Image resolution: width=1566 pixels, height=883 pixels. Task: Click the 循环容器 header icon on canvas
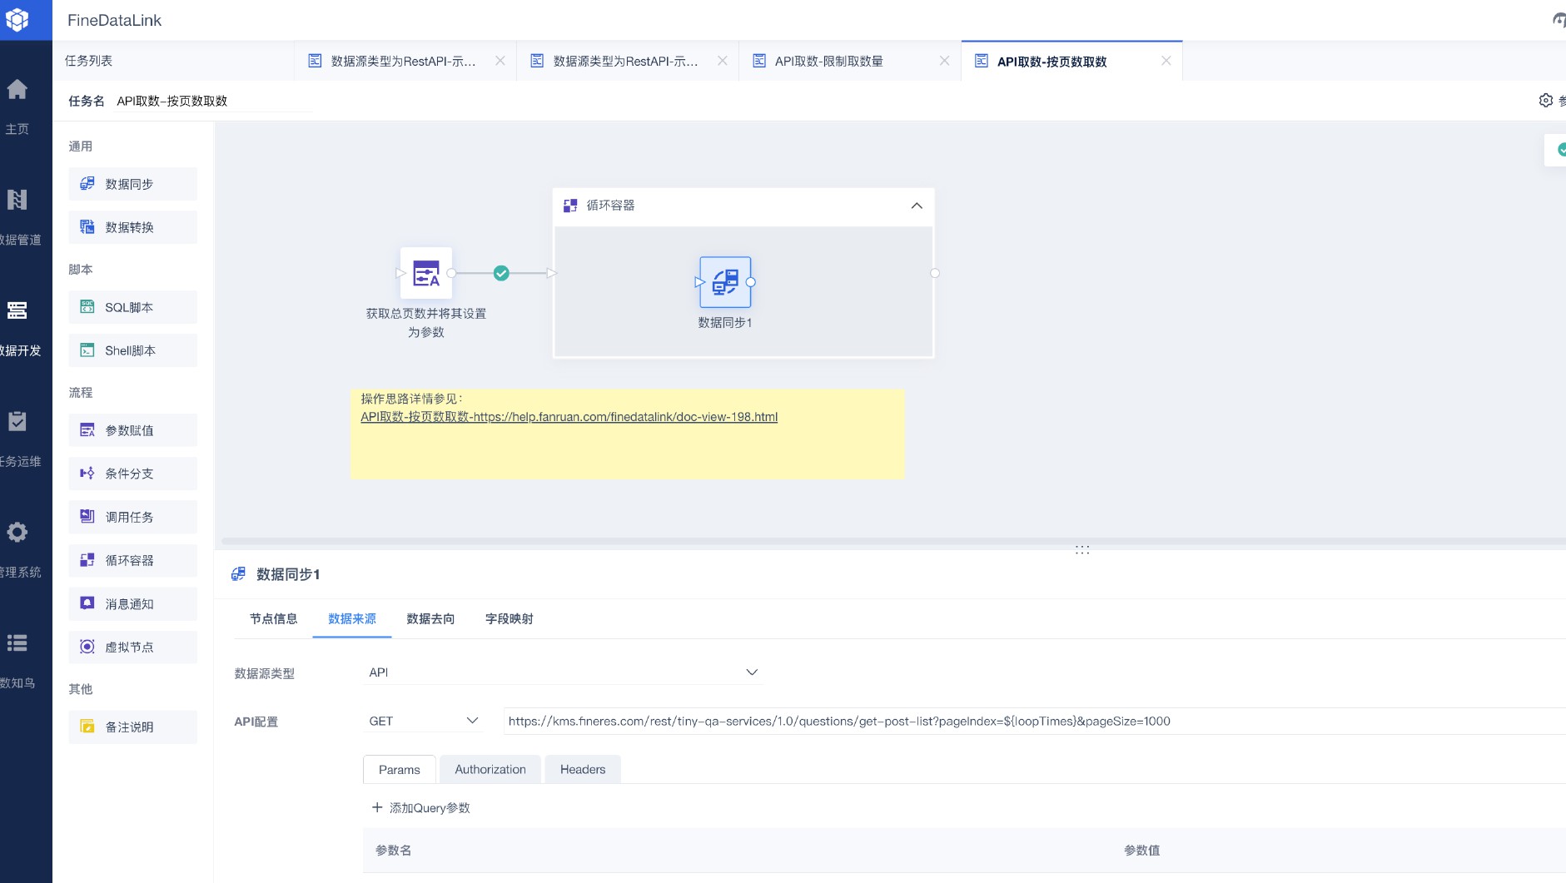570,206
